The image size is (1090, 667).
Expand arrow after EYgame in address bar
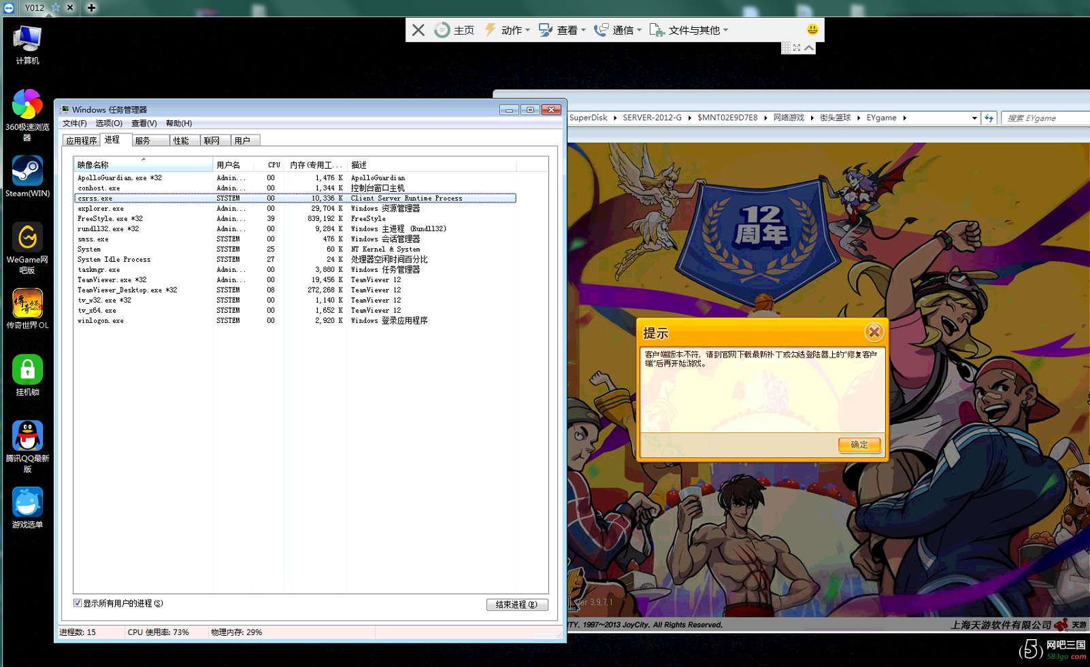[x=904, y=118]
